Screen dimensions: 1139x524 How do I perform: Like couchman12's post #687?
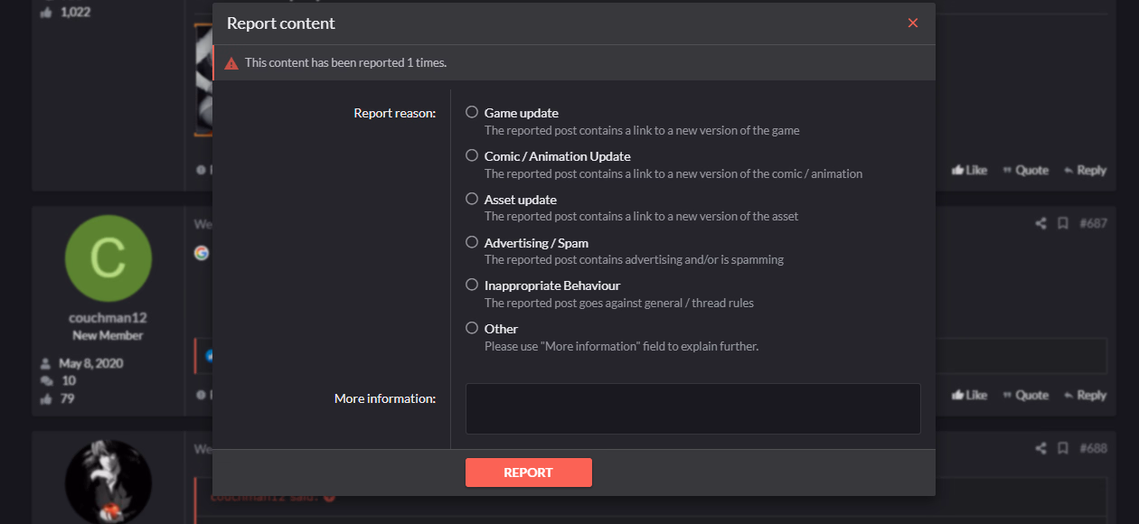click(x=970, y=395)
